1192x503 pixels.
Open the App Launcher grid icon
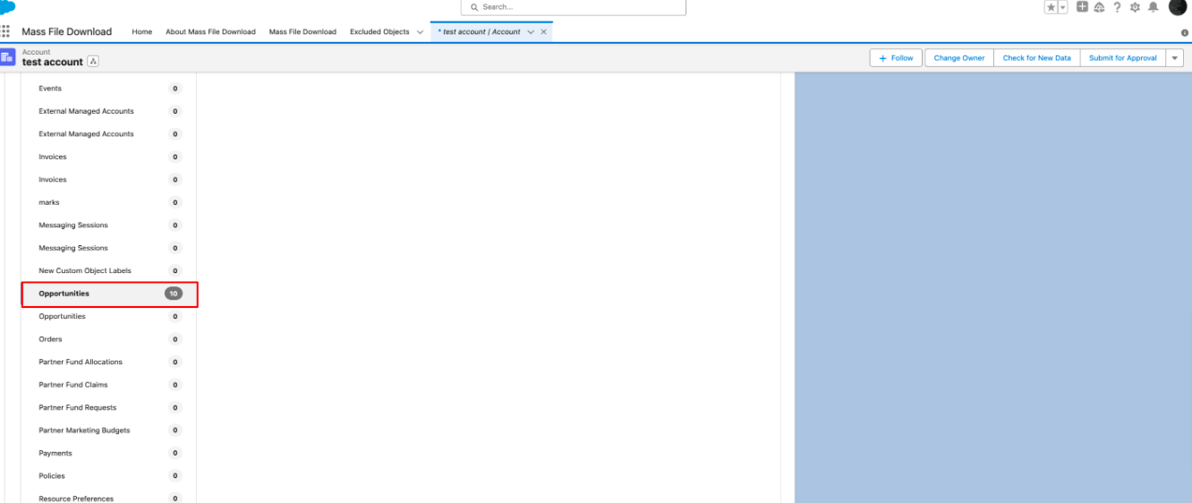[6, 31]
